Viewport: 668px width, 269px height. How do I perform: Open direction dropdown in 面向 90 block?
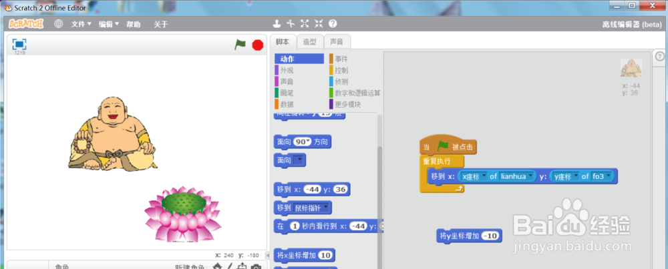[309, 142]
